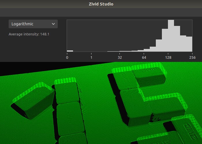Click the Zivid Studio window title
202x144 pixels.
coord(101,4)
